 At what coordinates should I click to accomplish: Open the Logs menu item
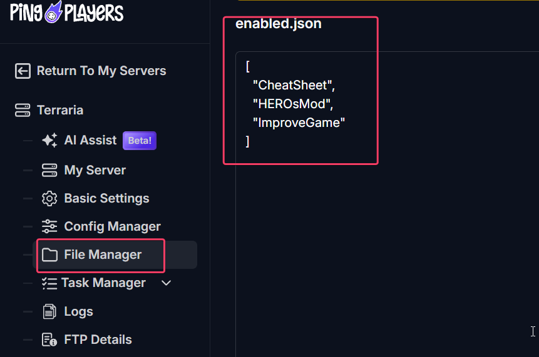point(78,312)
